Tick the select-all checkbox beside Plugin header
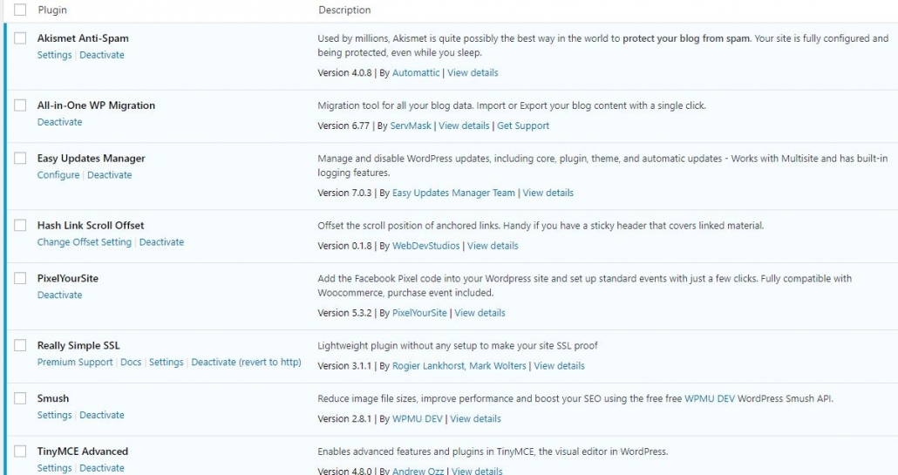This screenshot has width=898, height=475. click(x=20, y=10)
